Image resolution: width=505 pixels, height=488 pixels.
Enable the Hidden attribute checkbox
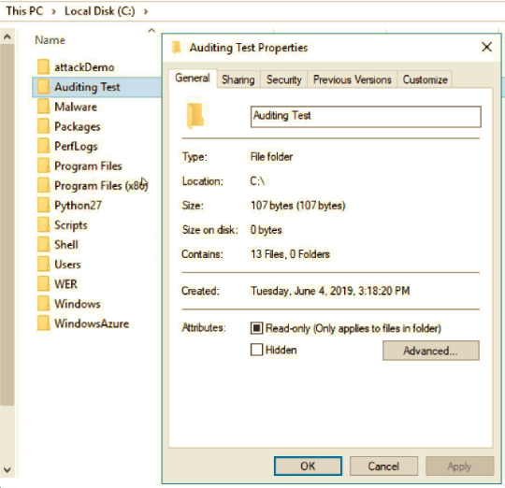point(256,350)
